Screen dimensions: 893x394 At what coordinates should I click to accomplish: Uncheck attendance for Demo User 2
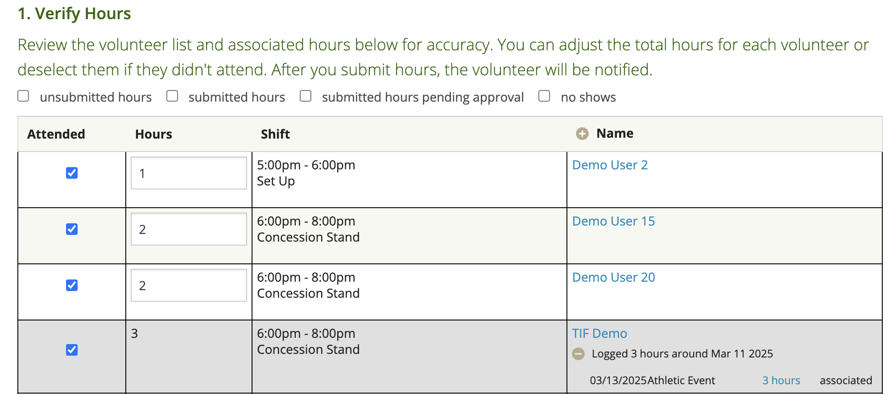[72, 173]
